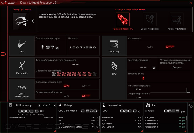Click the Core 0 selector label
This screenshot has height=133, width=194.
tap(47, 106)
